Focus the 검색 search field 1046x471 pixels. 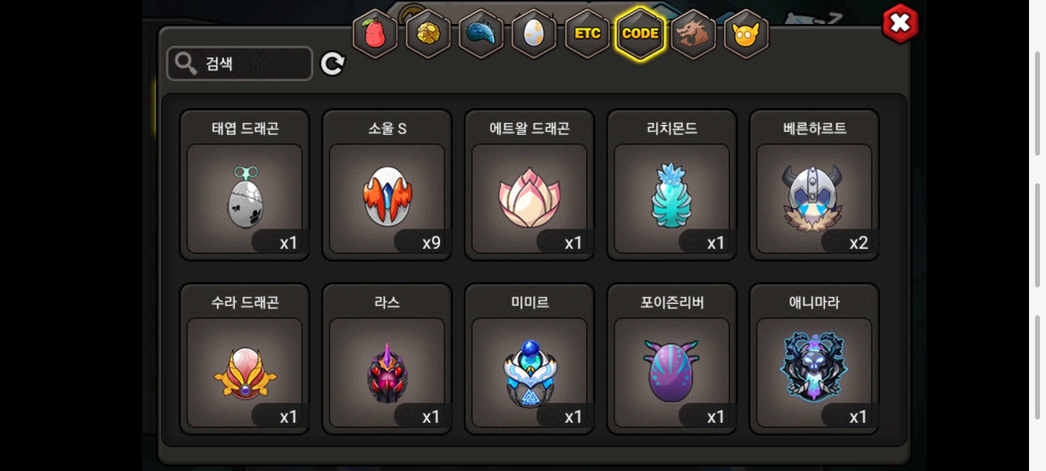240,64
